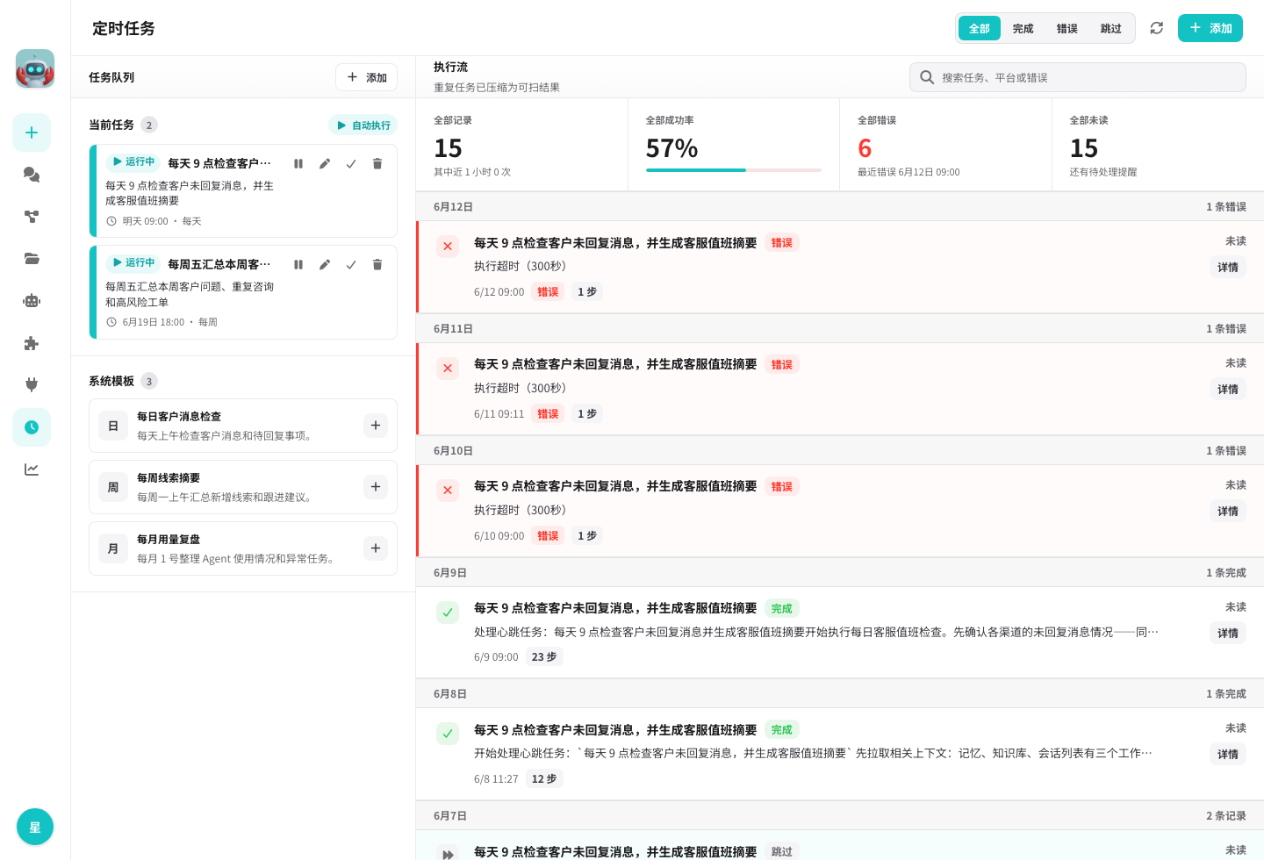Screen dimensions: 1264x860
Task: Click the search tasks input field
Action: [x=1078, y=77]
